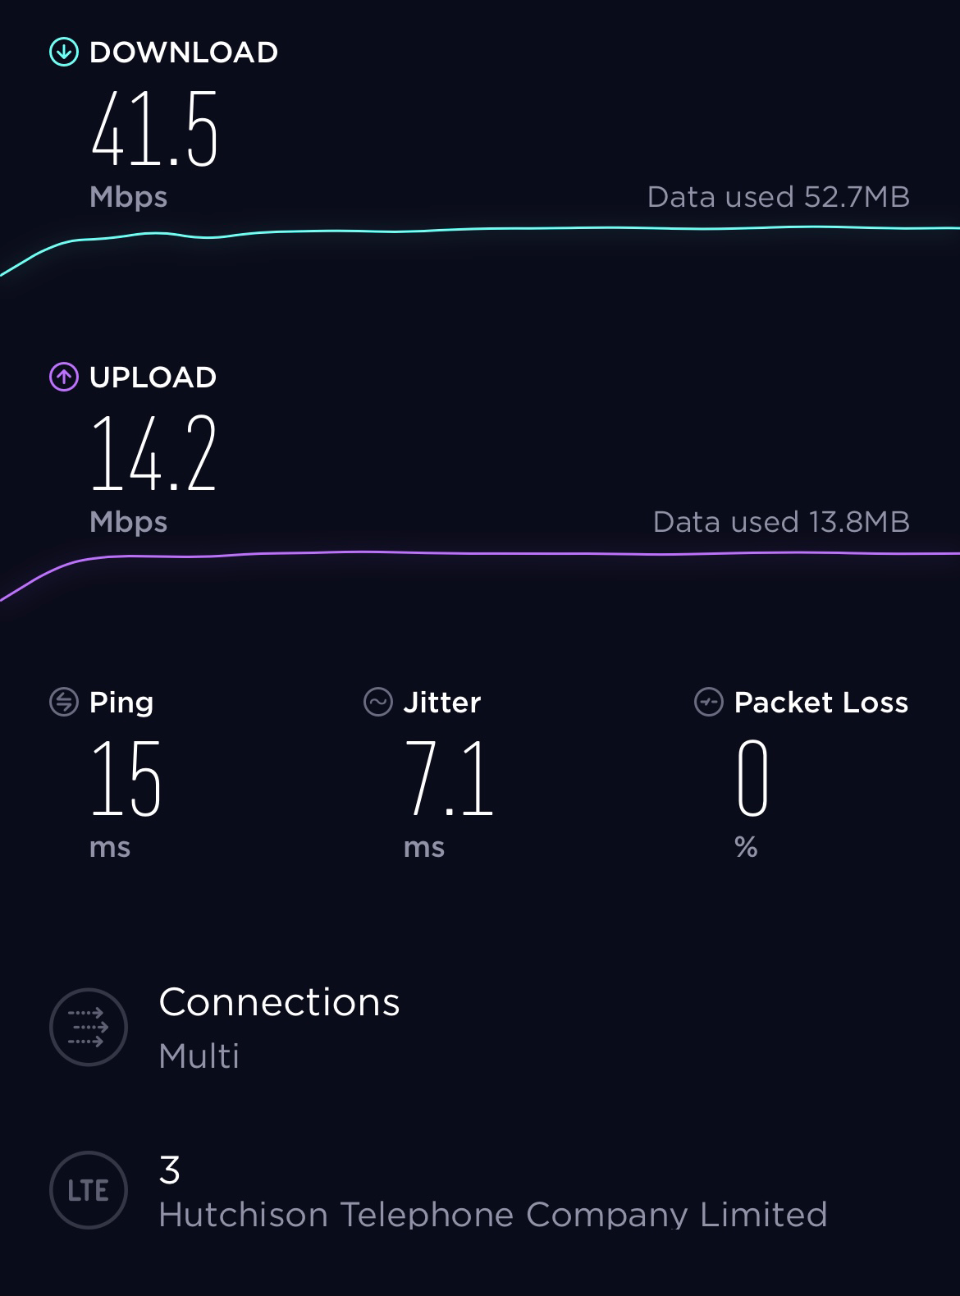The width and height of the screenshot is (960, 1296).
Task: Tap the teal download arrow icon
Action: 63,53
